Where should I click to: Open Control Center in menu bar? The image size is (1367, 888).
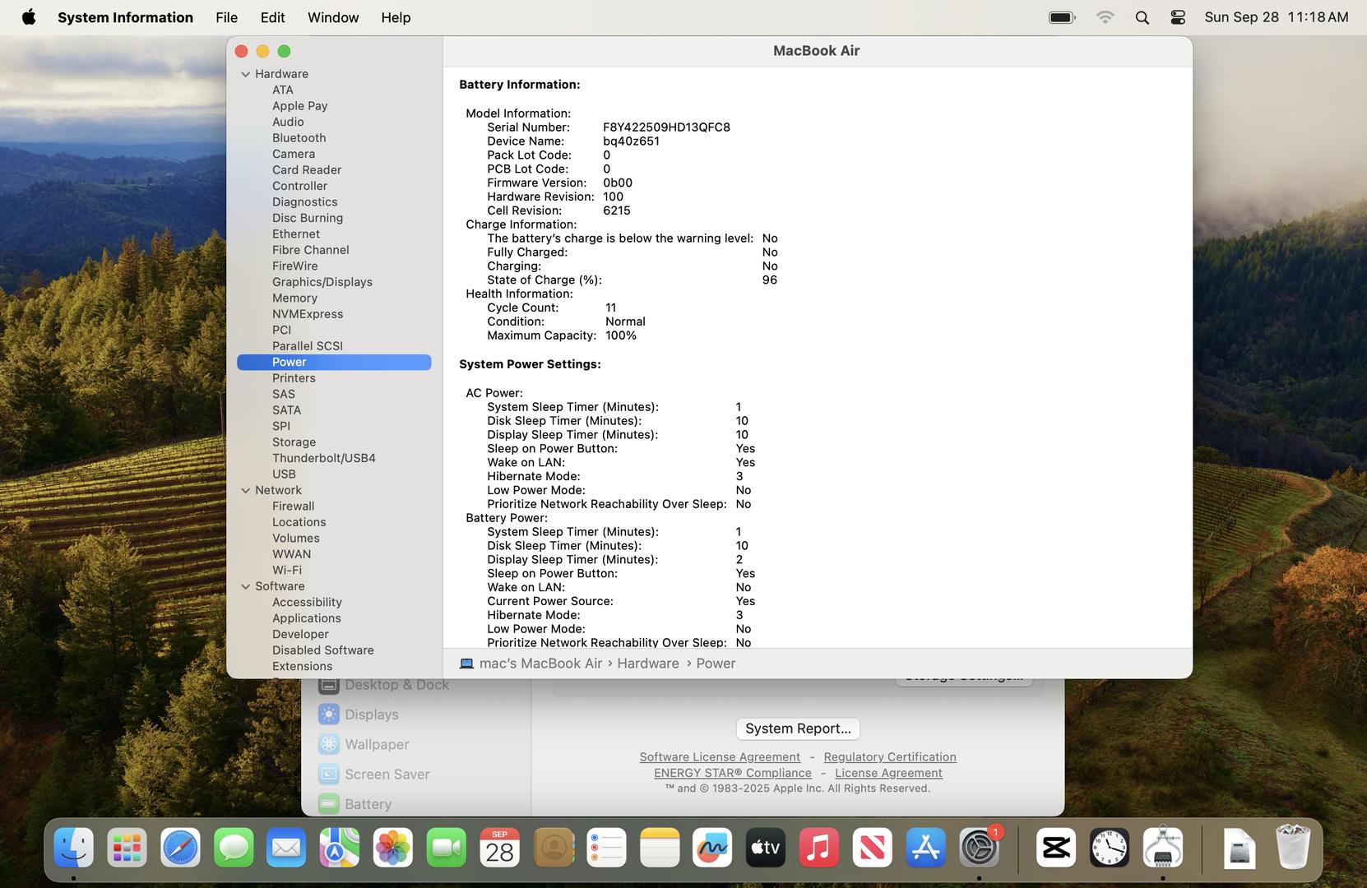[1178, 17]
